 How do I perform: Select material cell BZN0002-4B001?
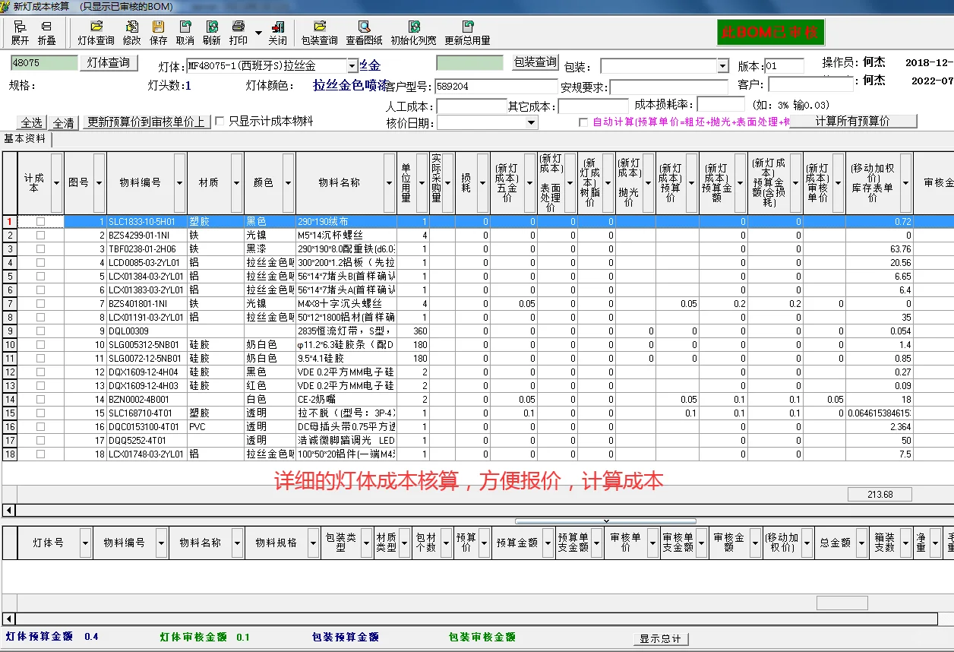(147, 399)
